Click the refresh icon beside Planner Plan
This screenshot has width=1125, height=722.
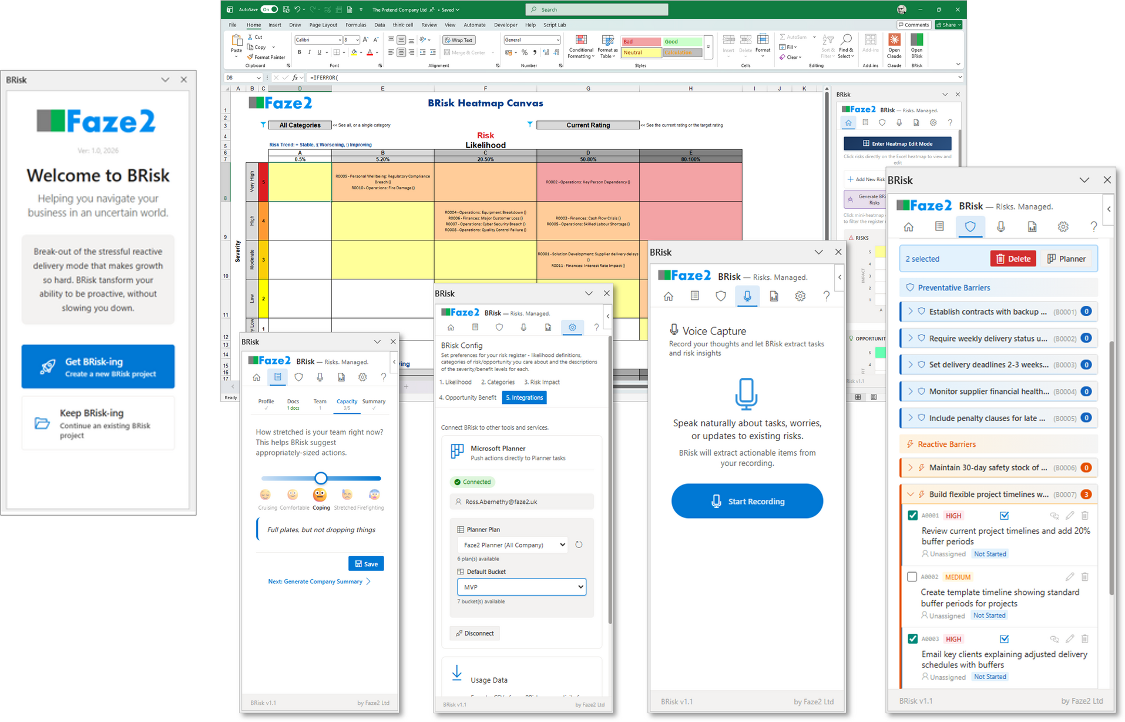pos(579,544)
